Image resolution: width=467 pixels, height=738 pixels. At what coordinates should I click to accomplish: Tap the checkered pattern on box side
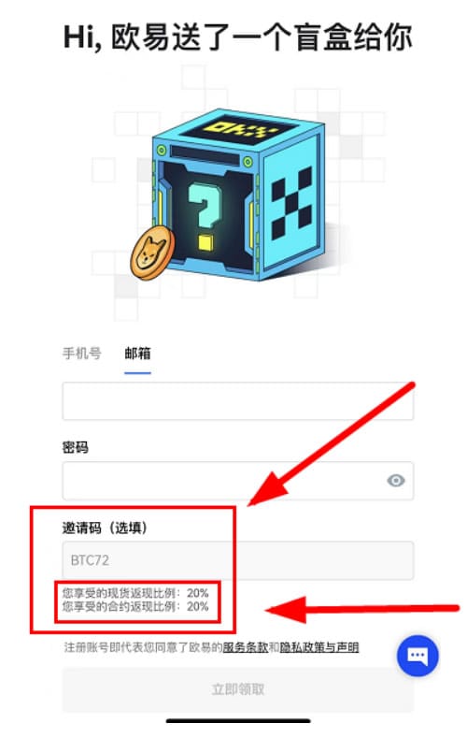click(291, 202)
